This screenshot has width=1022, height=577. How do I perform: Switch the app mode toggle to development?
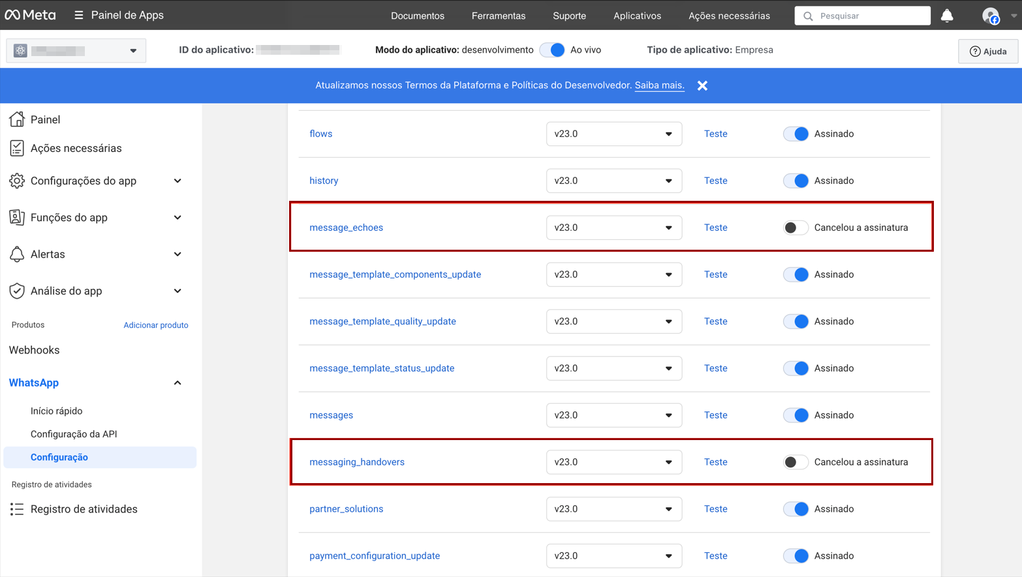tap(552, 50)
